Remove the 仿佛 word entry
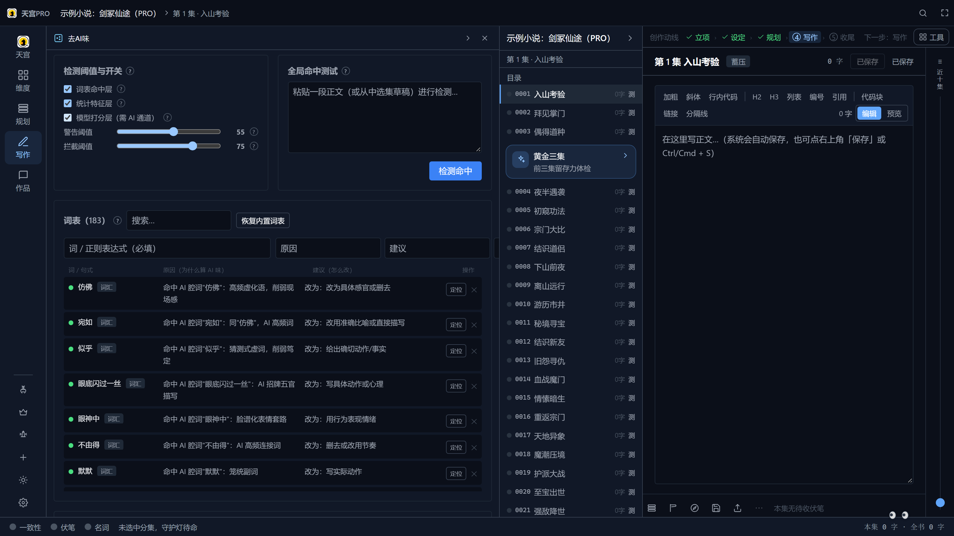The width and height of the screenshot is (954, 536). (x=474, y=290)
